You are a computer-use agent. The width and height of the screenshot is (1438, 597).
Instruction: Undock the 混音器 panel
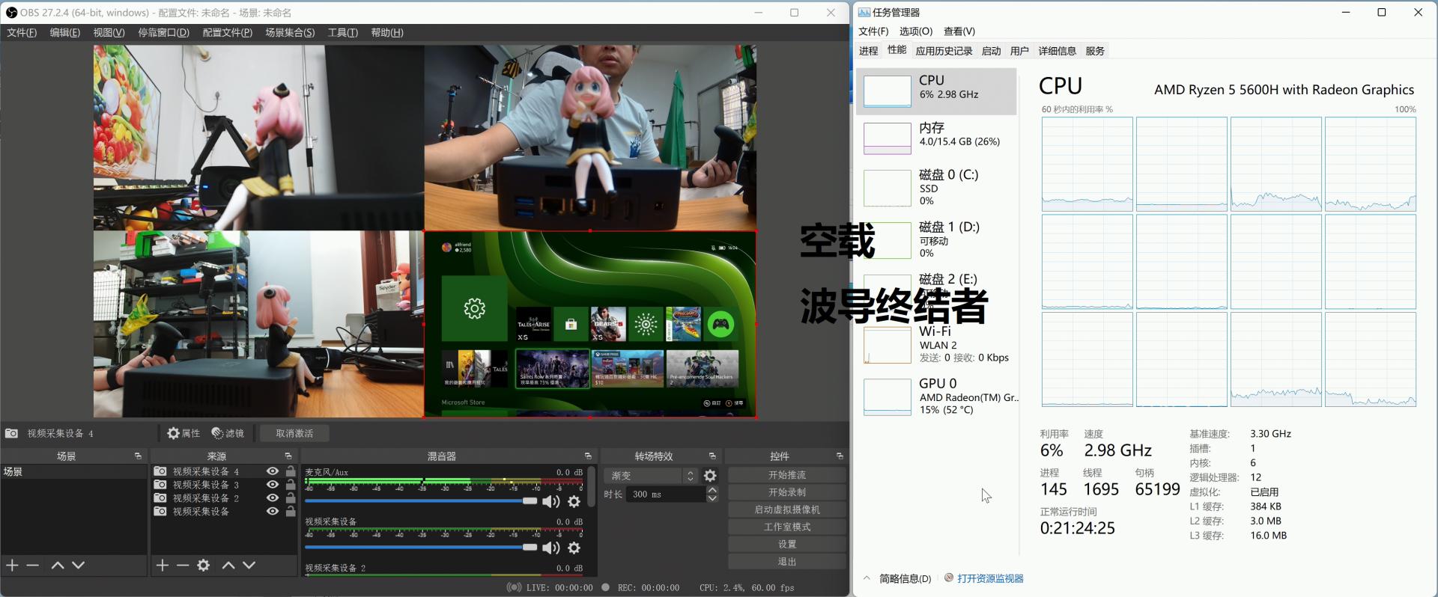(588, 456)
